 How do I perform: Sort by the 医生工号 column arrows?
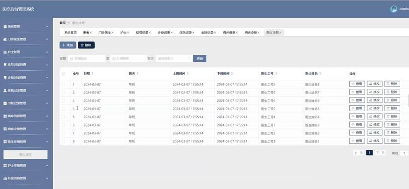point(276,74)
